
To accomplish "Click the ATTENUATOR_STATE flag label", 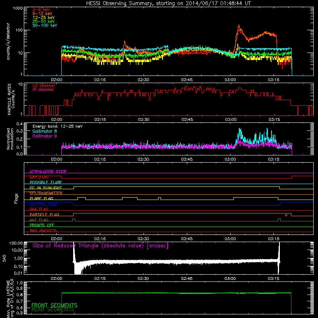I will tap(48, 172).
